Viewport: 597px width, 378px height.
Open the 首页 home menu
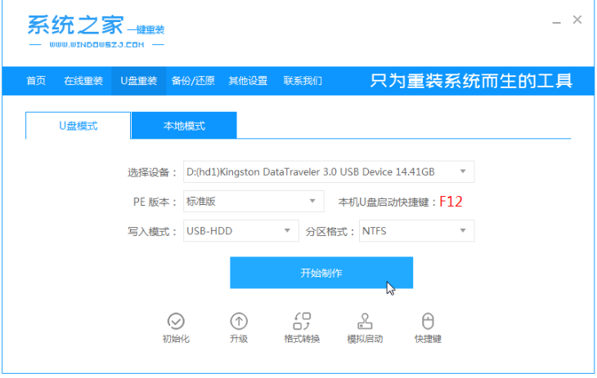[36, 81]
